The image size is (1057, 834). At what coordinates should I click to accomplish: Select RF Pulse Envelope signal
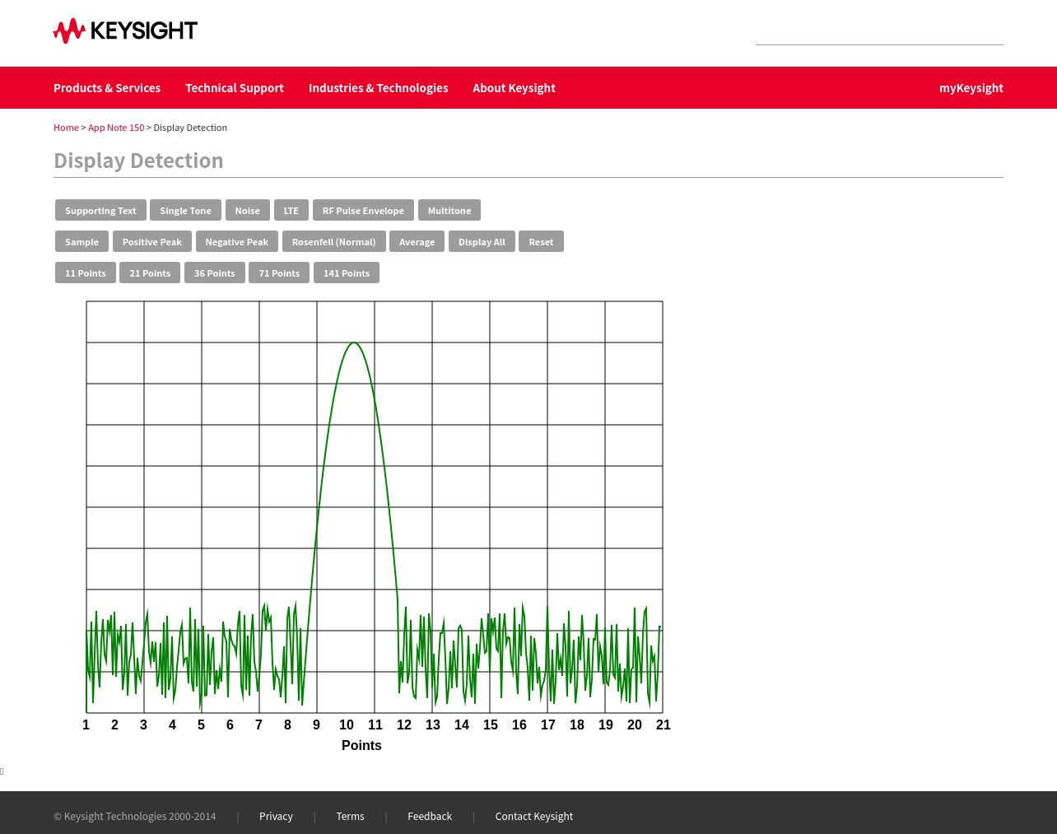click(x=363, y=211)
